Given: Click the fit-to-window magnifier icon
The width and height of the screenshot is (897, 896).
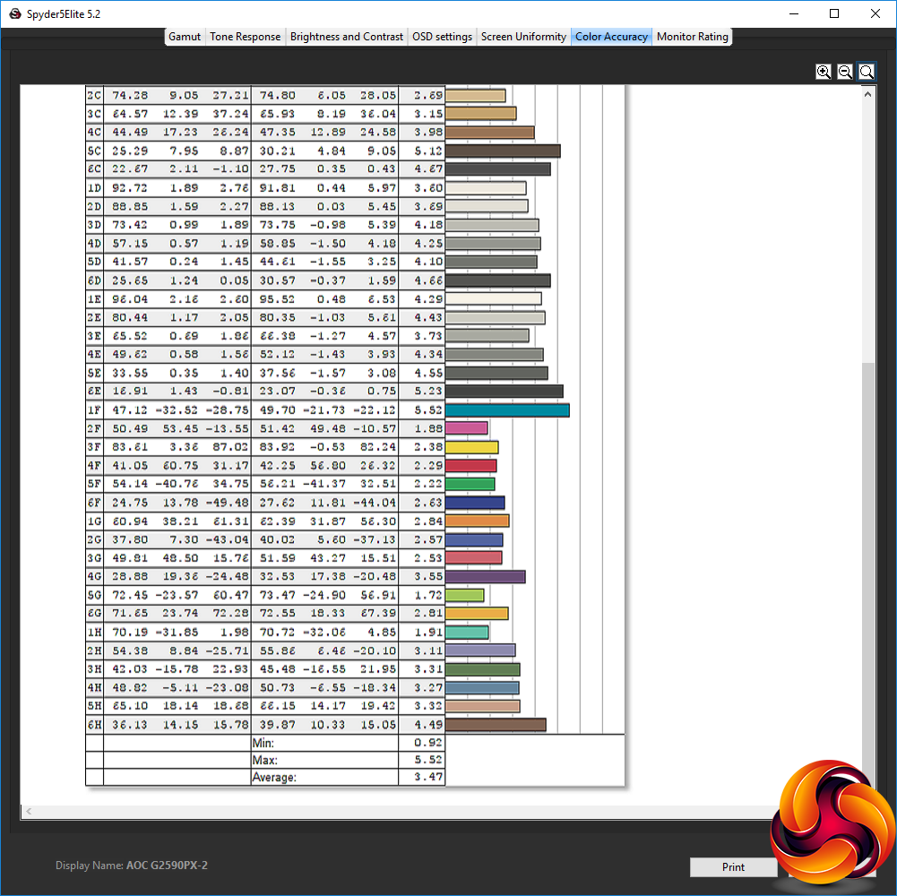Looking at the screenshot, I should click(867, 72).
